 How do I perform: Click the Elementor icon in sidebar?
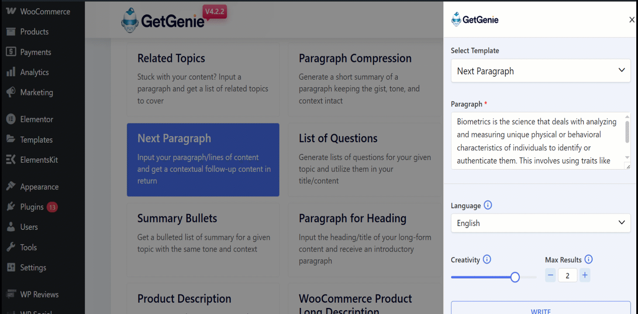(x=11, y=119)
